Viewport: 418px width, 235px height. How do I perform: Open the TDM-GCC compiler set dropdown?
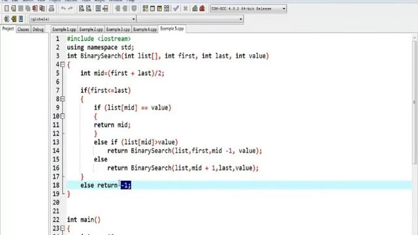(248, 8)
